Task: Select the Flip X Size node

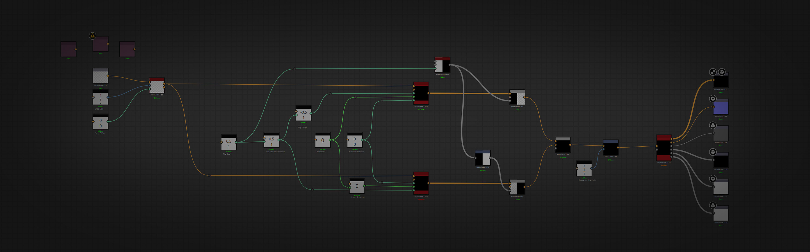Action: [x=303, y=113]
